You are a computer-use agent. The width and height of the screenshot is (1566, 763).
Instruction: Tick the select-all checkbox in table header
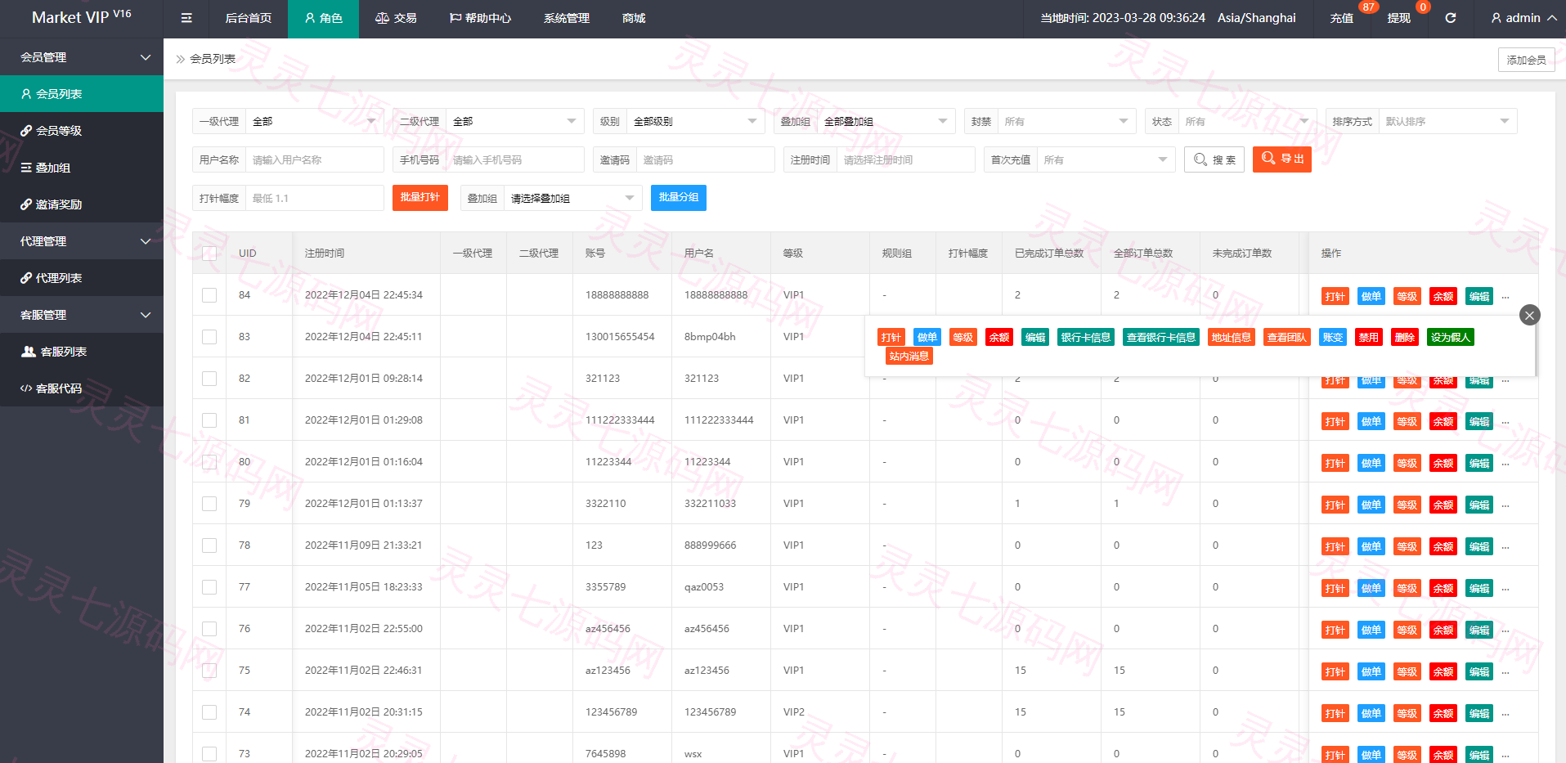pyautogui.click(x=209, y=254)
